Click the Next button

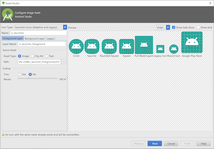pyautogui.click(x=155, y=144)
